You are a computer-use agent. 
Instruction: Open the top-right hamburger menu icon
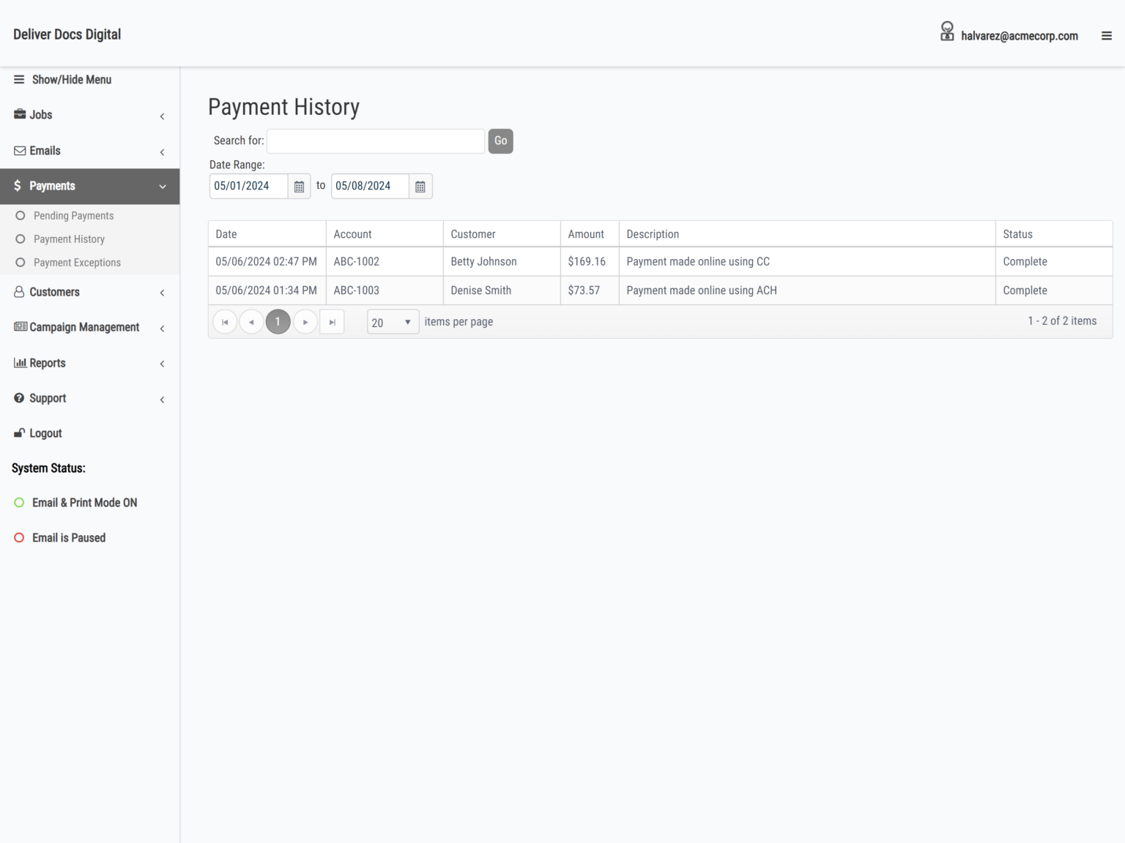click(x=1107, y=36)
